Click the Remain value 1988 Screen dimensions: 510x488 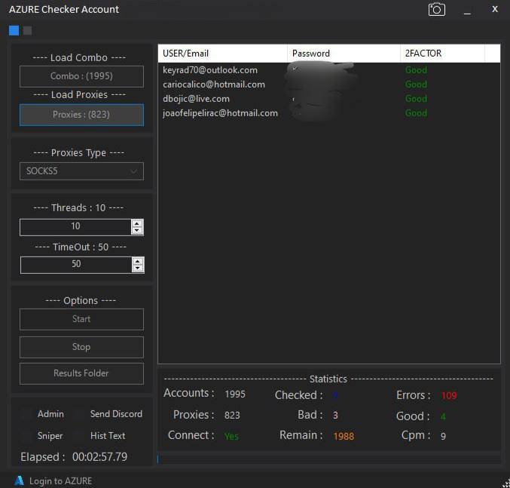click(x=344, y=436)
